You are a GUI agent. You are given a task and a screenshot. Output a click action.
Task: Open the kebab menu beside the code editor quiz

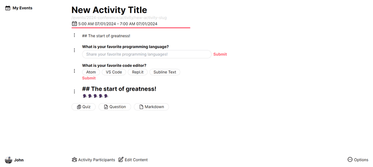point(74,71)
